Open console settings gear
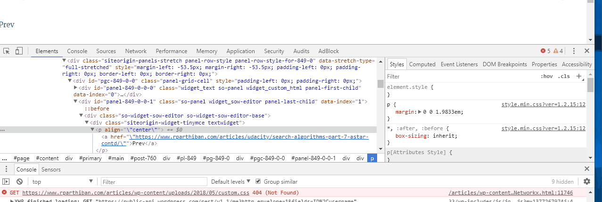This screenshot has width=602, height=202. pyautogui.click(x=587, y=181)
